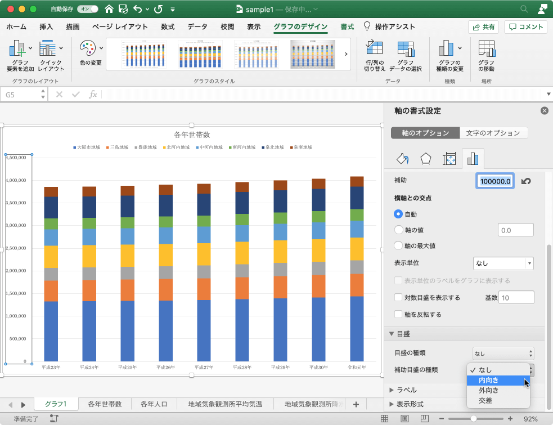Click the Change Colors (色の変更) palette icon
This screenshot has height=425, width=553.
pos(88,48)
